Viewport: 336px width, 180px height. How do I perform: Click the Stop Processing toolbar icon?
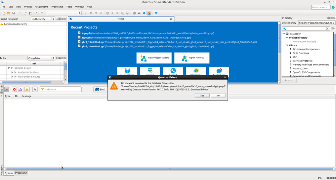(108, 13)
